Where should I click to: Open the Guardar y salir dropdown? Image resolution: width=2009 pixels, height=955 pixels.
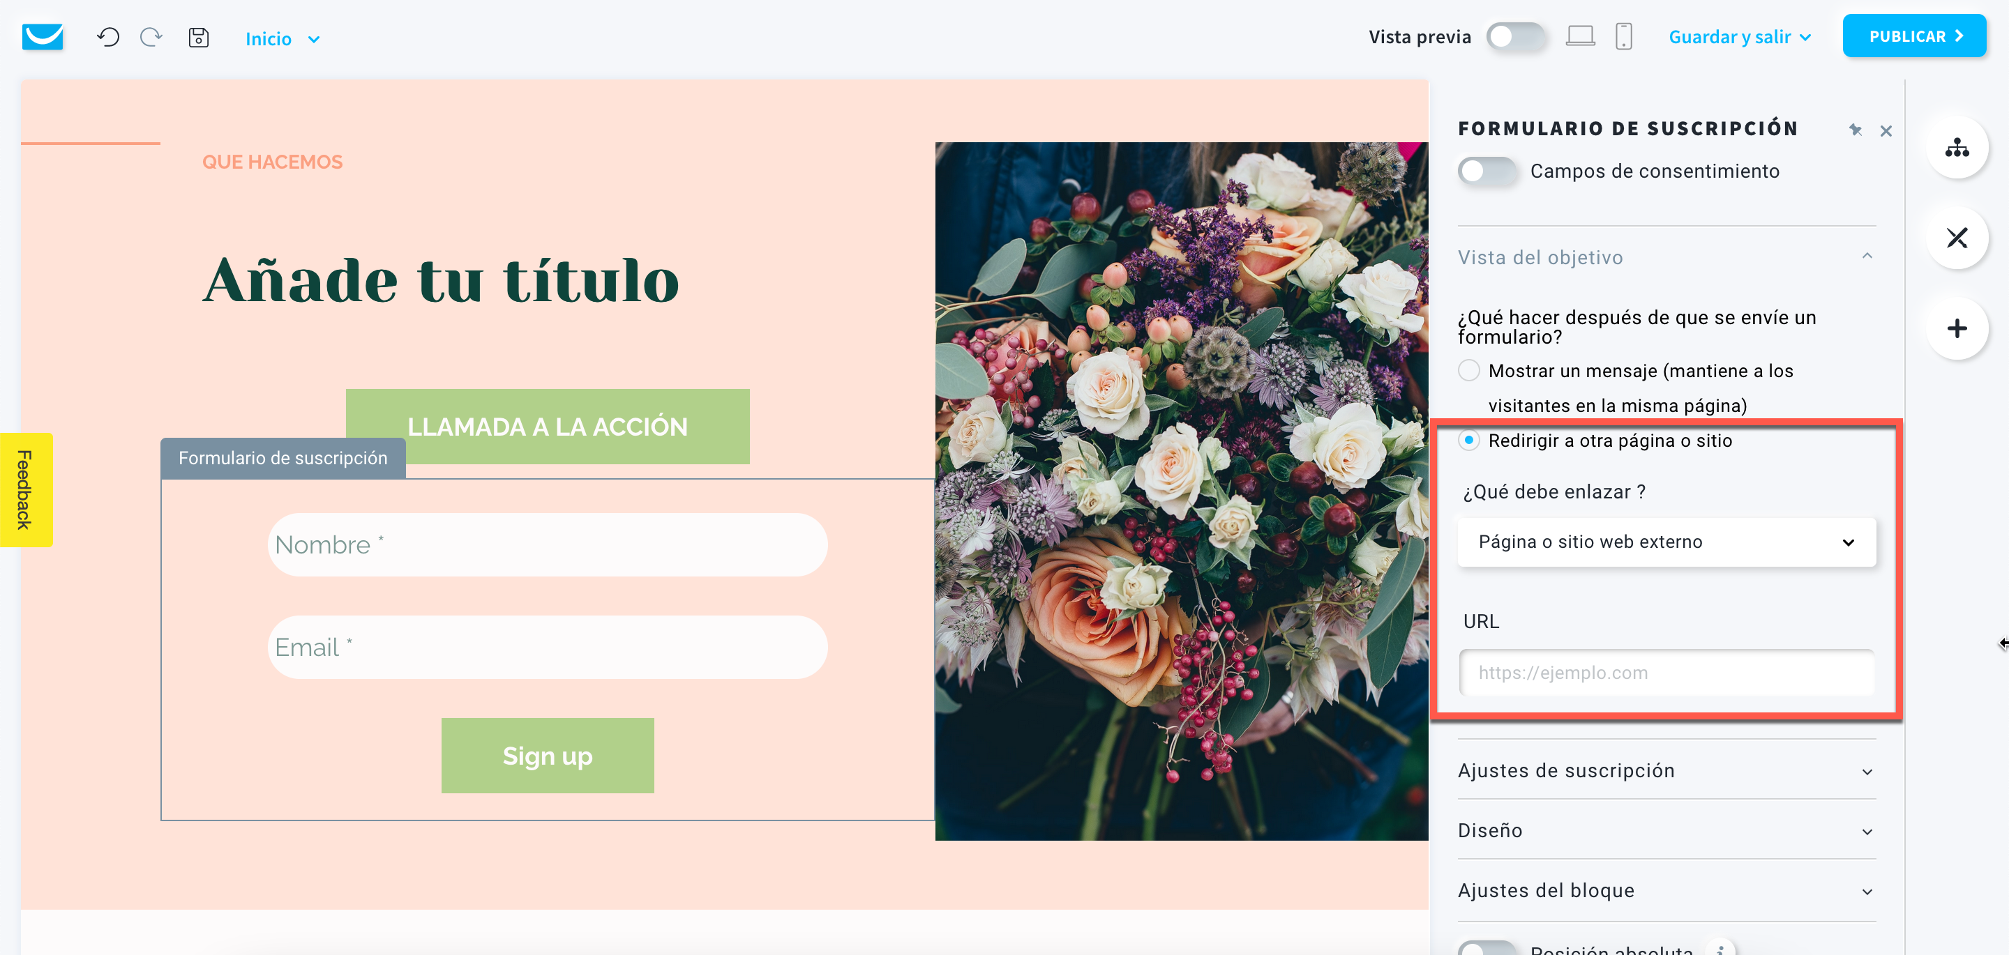(1740, 37)
